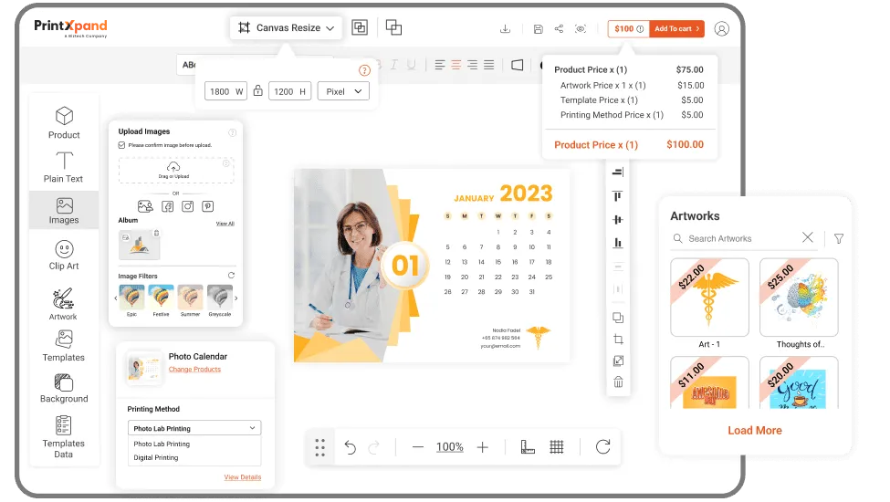Click the $100 price info button
Image resolution: width=890 pixels, height=502 pixels.
pyautogui.click(x=629, y=29)
